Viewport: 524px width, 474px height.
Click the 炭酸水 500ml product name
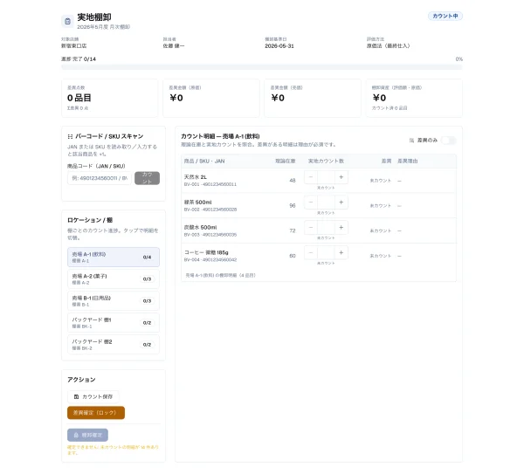[200, 228]
